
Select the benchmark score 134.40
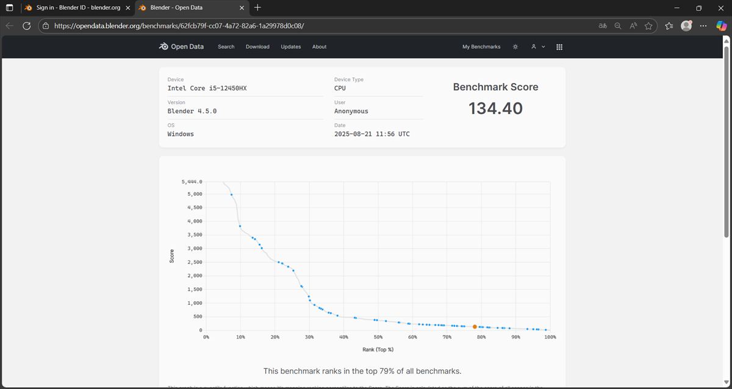[495, 109]
